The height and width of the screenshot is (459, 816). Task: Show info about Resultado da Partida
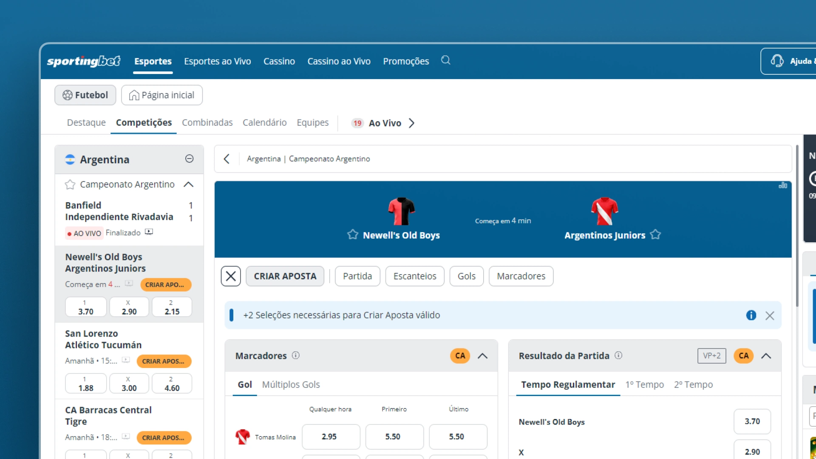coord(618,355)
